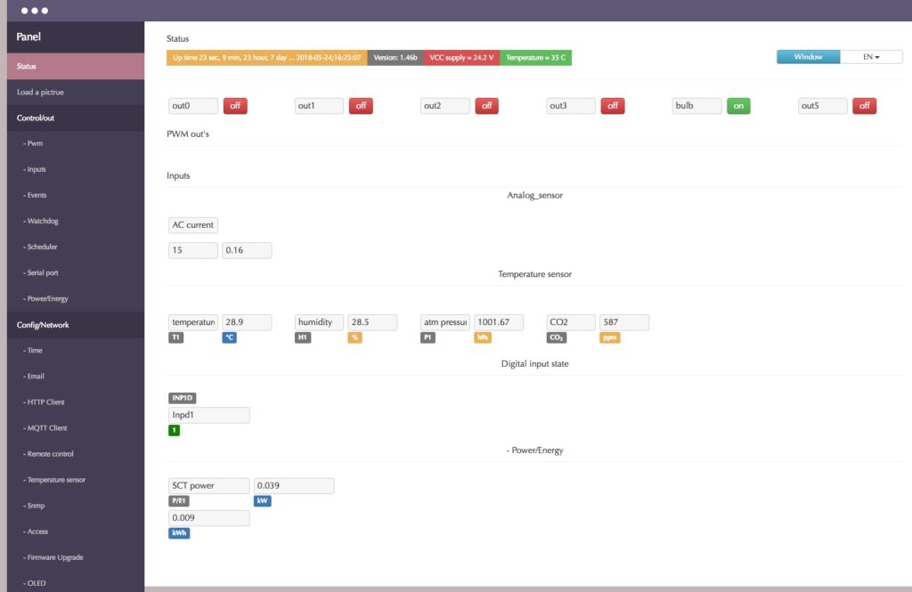Click the VCC supply status label

click(x=461, y=58)
